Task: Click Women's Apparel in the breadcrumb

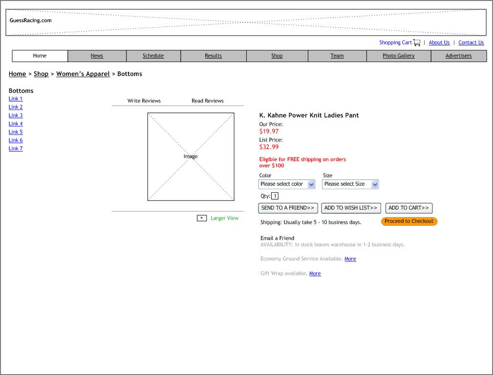Action: pos(83,74)
